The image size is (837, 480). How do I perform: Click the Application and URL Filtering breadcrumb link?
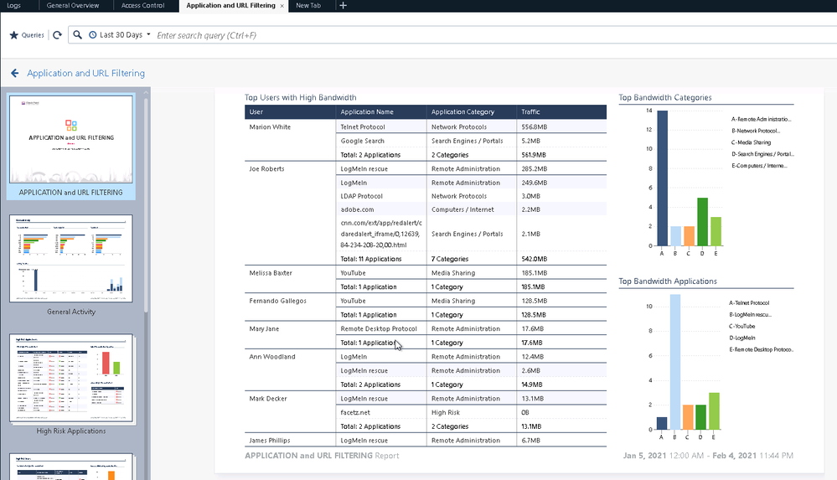click(86, 73)
